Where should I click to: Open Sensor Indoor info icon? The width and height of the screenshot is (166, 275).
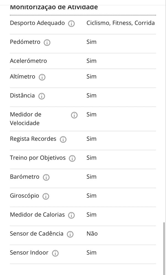pos(55,253)
